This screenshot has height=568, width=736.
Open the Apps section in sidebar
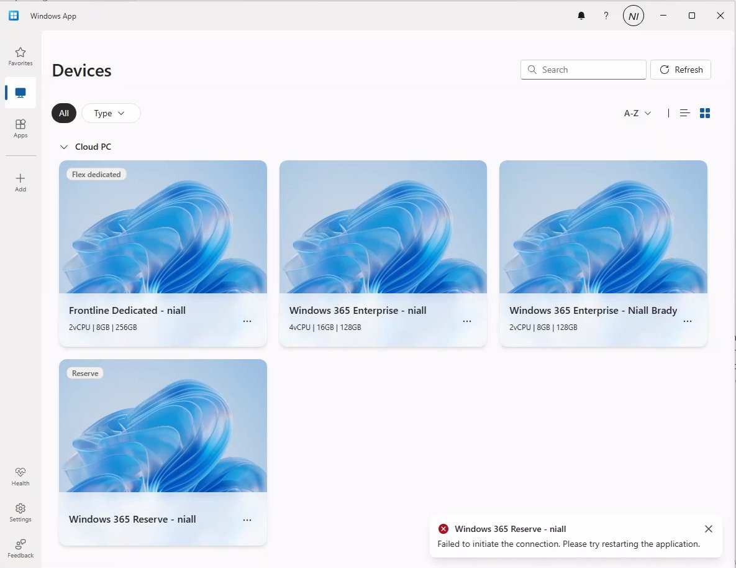pyautogui.click(x=20, y=128)
